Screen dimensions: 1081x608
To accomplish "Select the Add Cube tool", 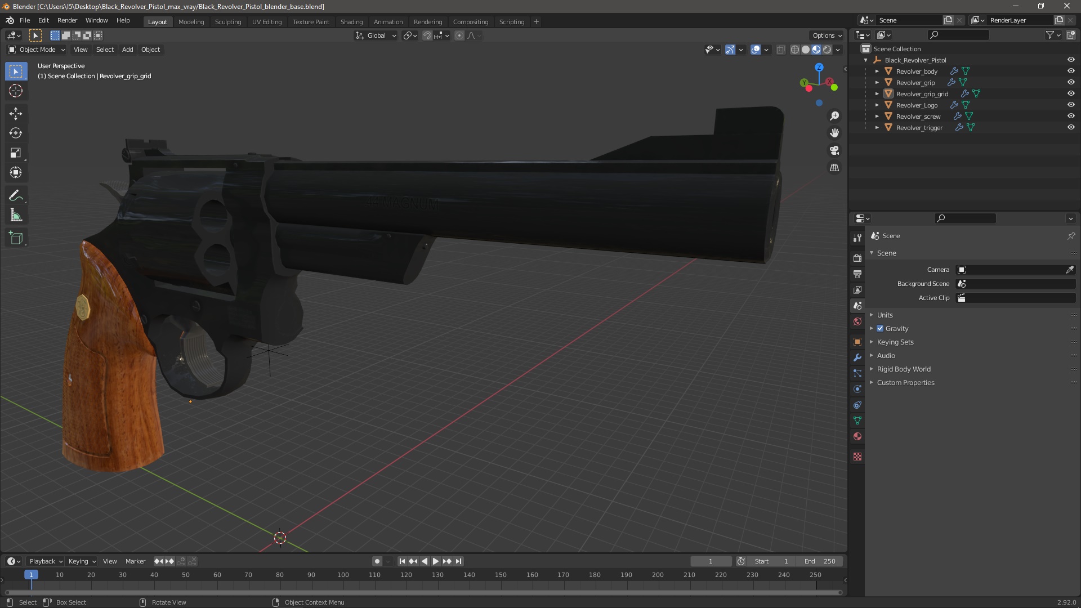I will [x=16, y=238].
